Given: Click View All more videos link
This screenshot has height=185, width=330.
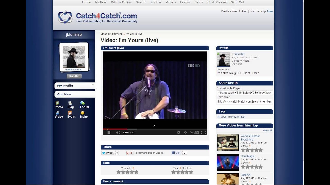Looking at the screenshot, I should coord(268,130).
